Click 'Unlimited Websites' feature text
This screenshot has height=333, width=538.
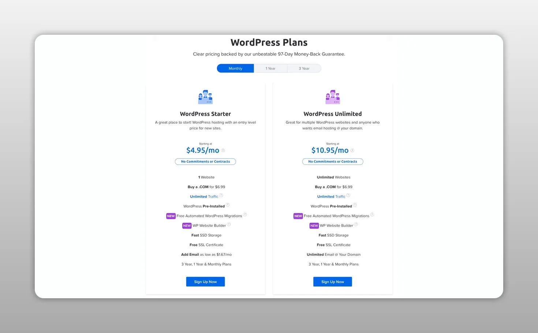[x=333, y=177]
